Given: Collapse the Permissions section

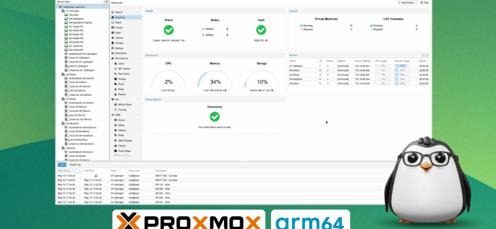Looking at the screenshot, I should (138, 58).
